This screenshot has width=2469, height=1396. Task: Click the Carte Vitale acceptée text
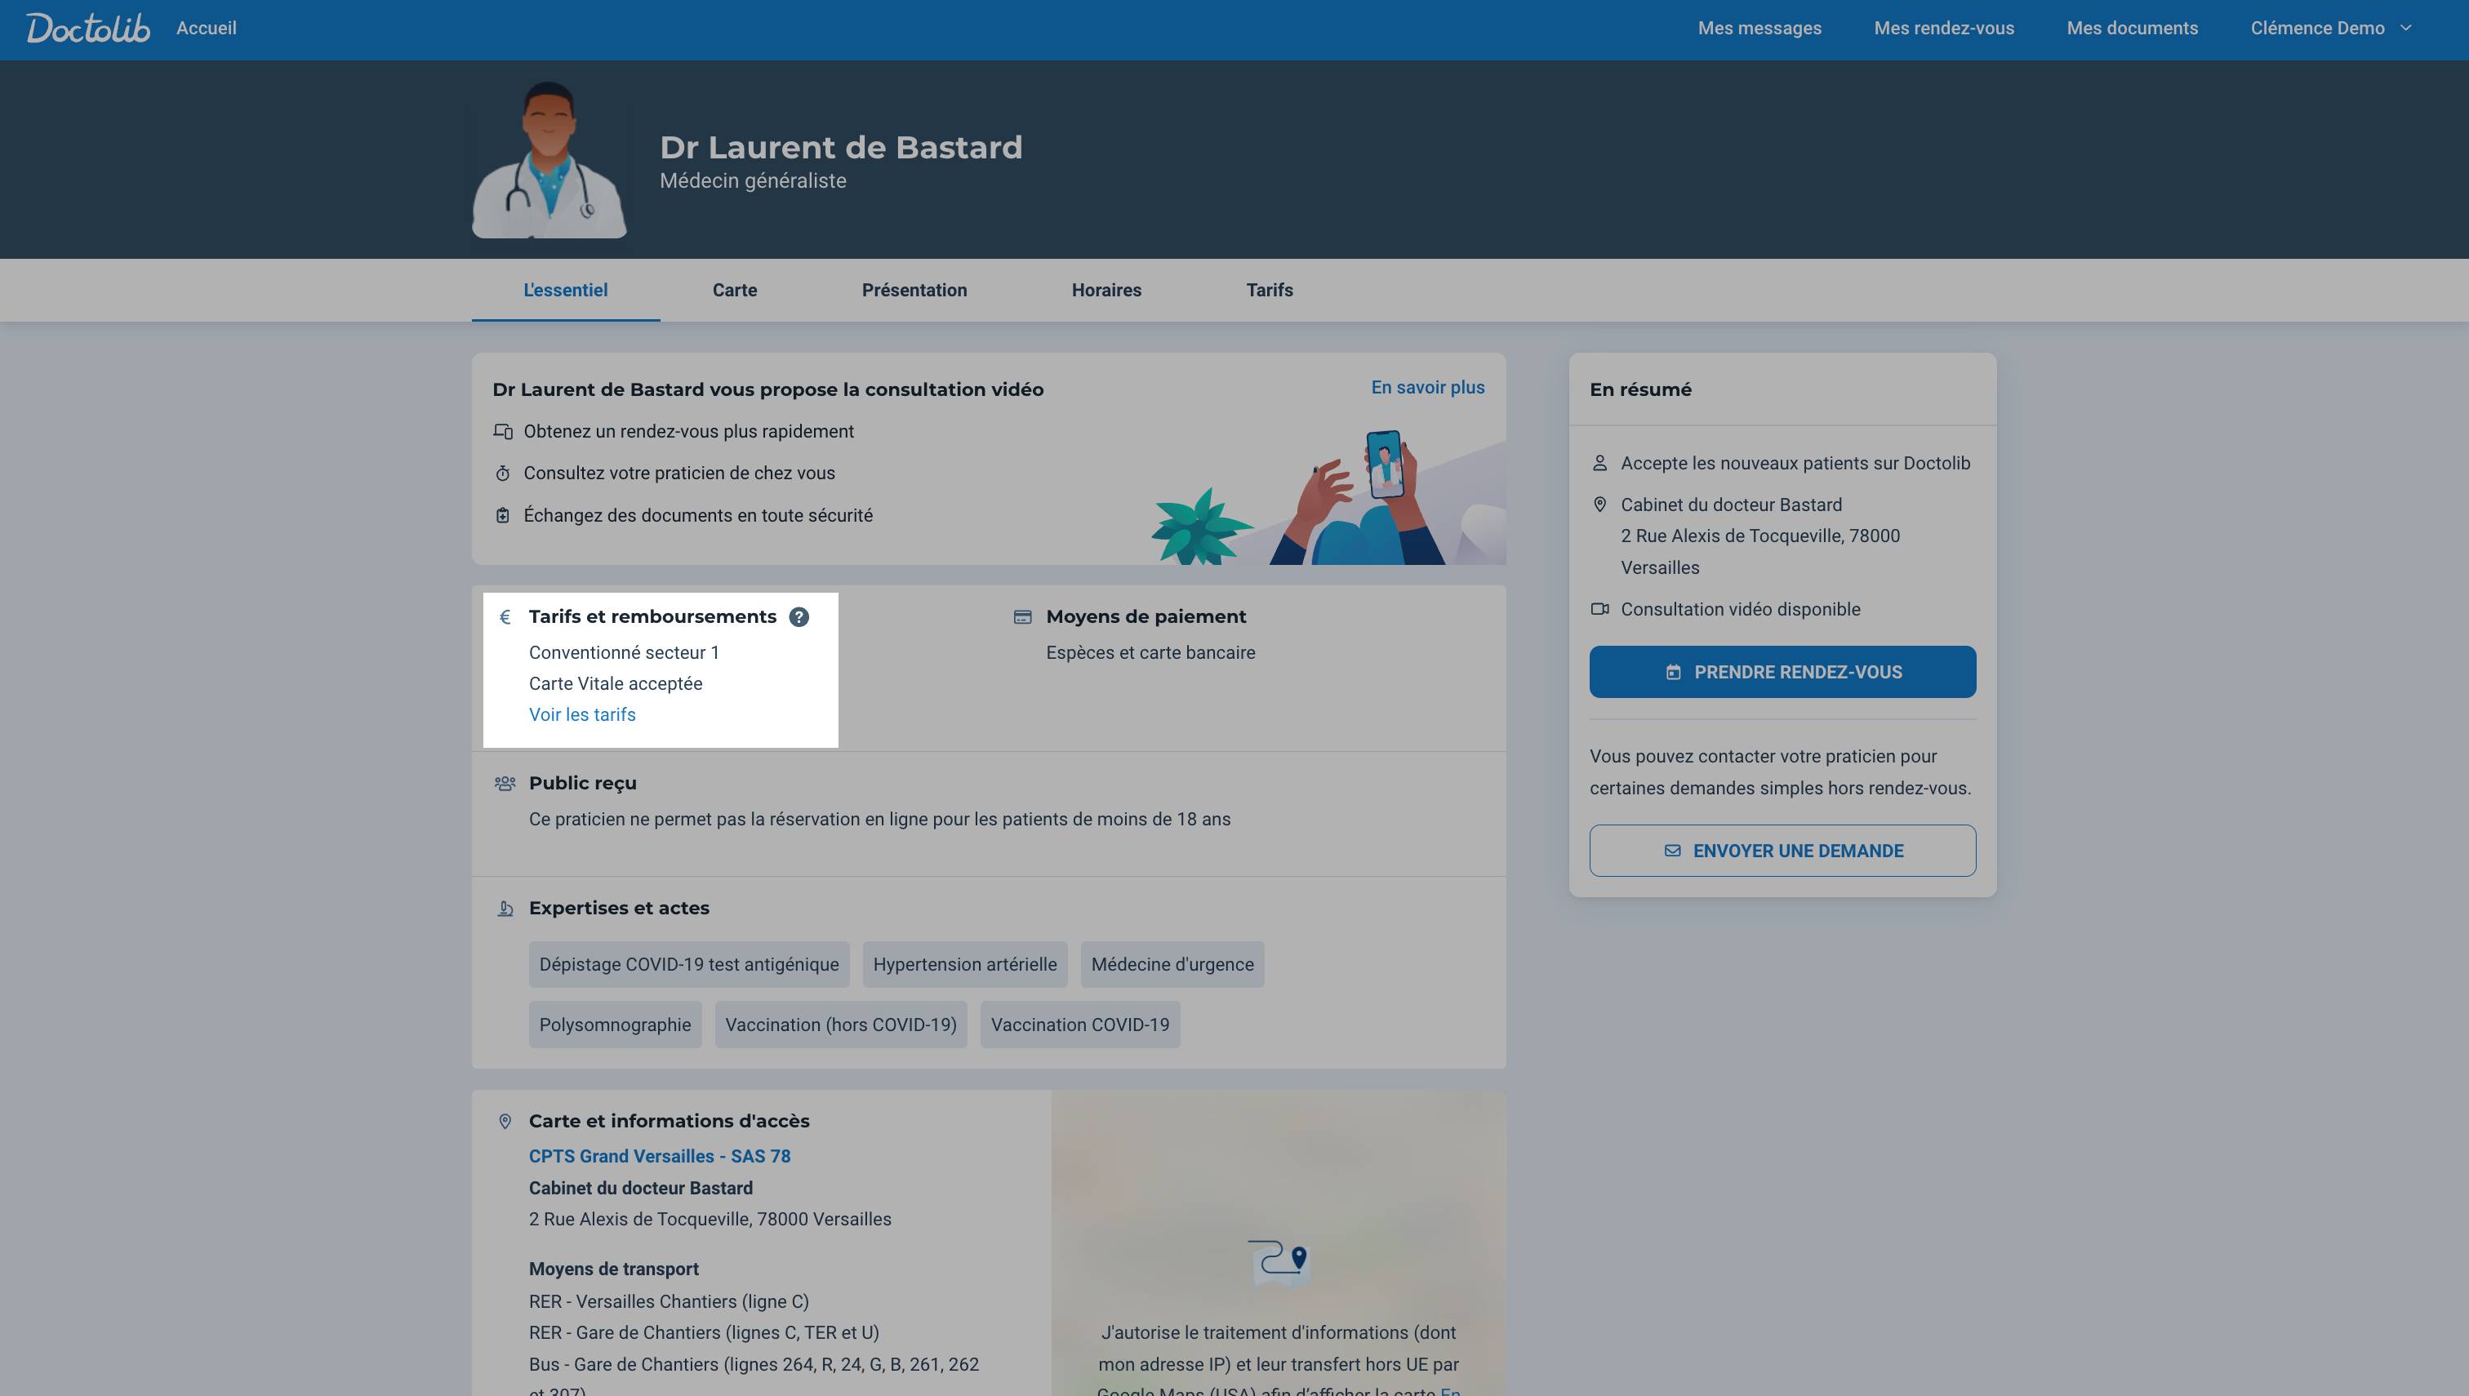616,683
